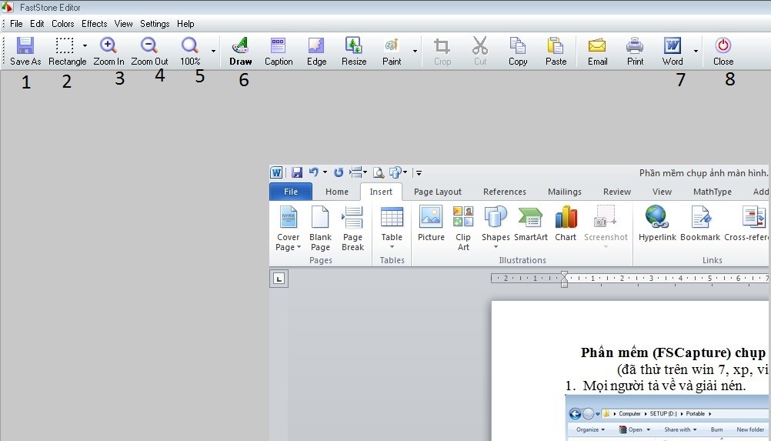Open the Effects menu
This screenshot has height=441, width=771.
pos(95,24)
